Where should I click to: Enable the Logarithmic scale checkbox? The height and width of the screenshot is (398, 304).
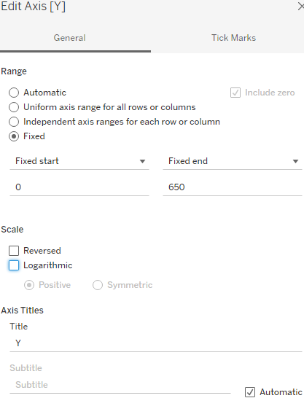coord(14,265)
